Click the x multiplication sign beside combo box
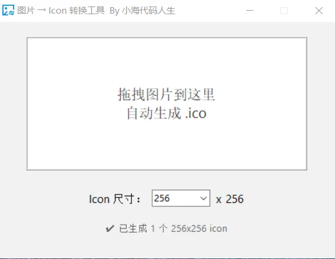The image size is (335, 259). (x=218, y=200)
